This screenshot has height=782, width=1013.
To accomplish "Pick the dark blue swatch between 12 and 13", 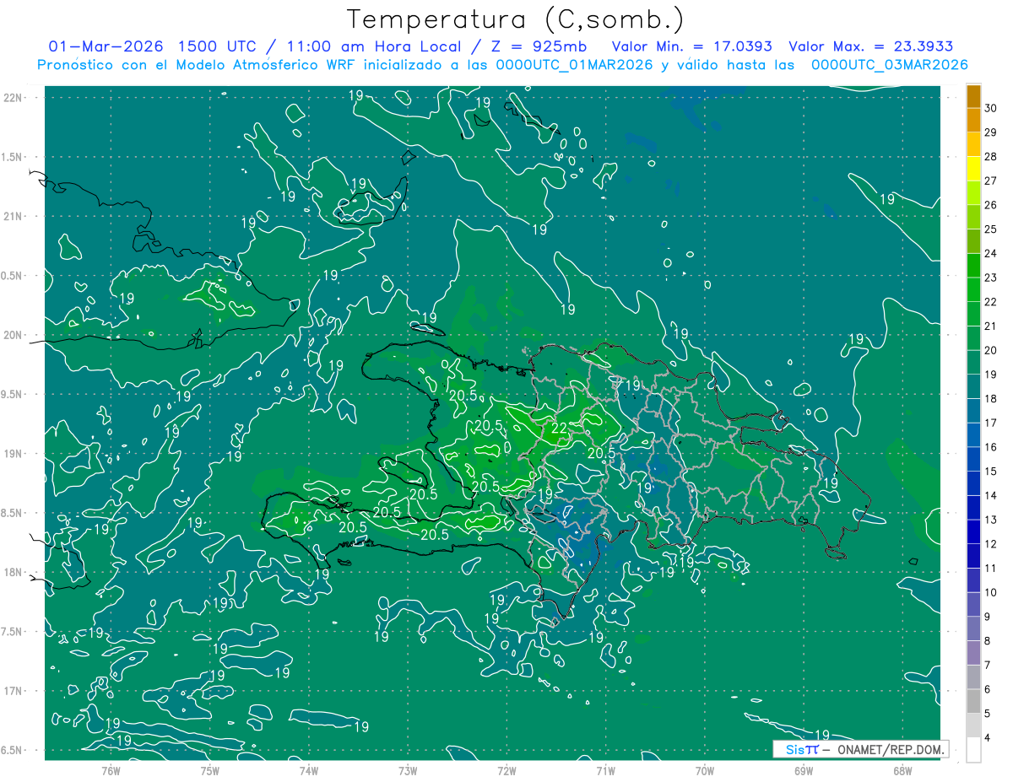I will pos(973,532).
